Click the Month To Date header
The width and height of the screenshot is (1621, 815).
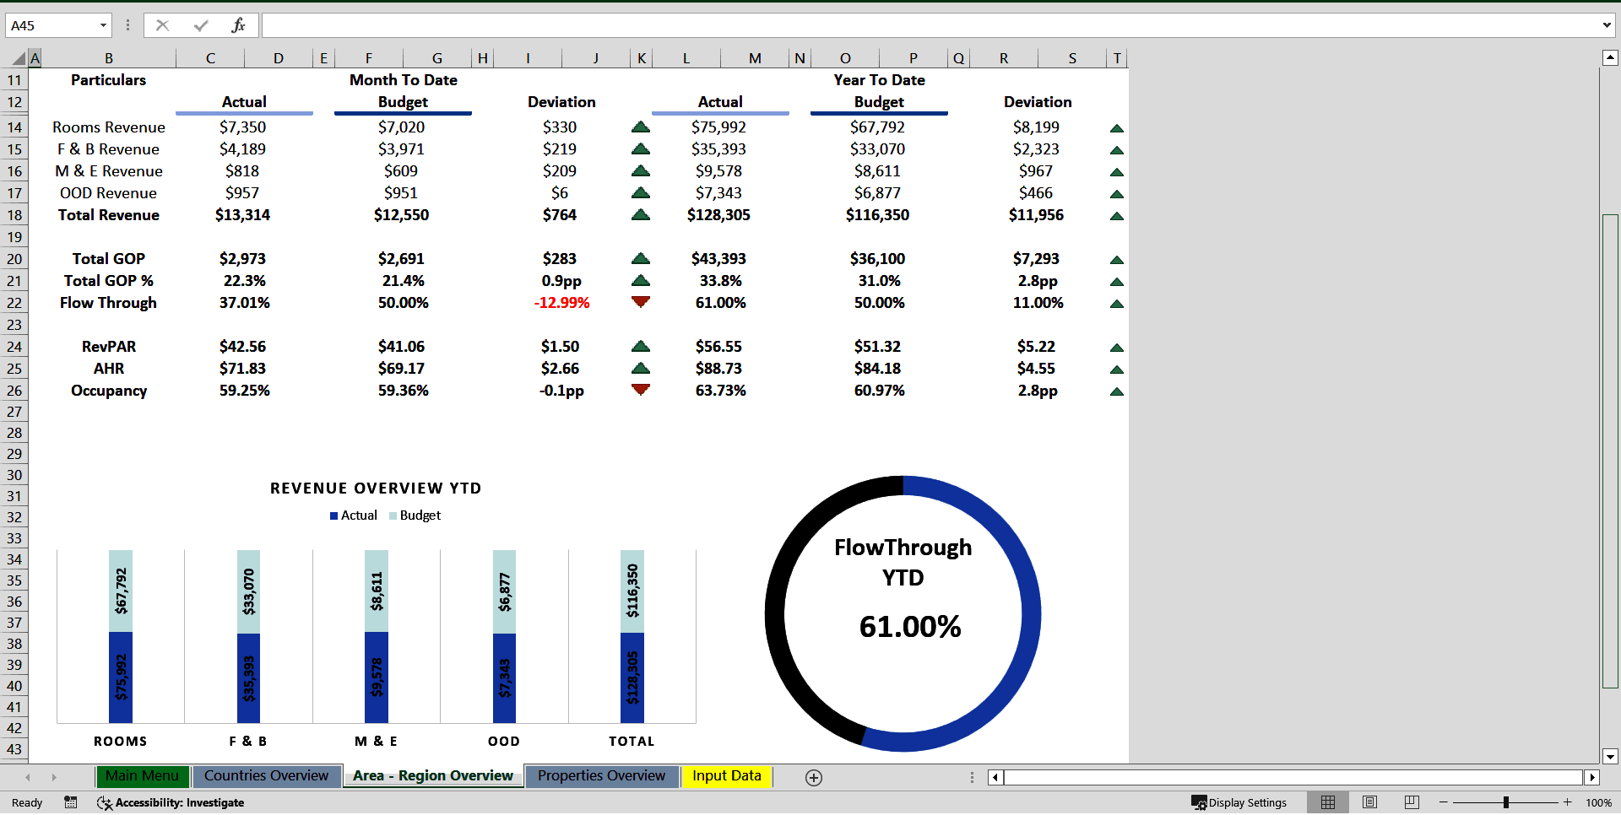point(404,80)
